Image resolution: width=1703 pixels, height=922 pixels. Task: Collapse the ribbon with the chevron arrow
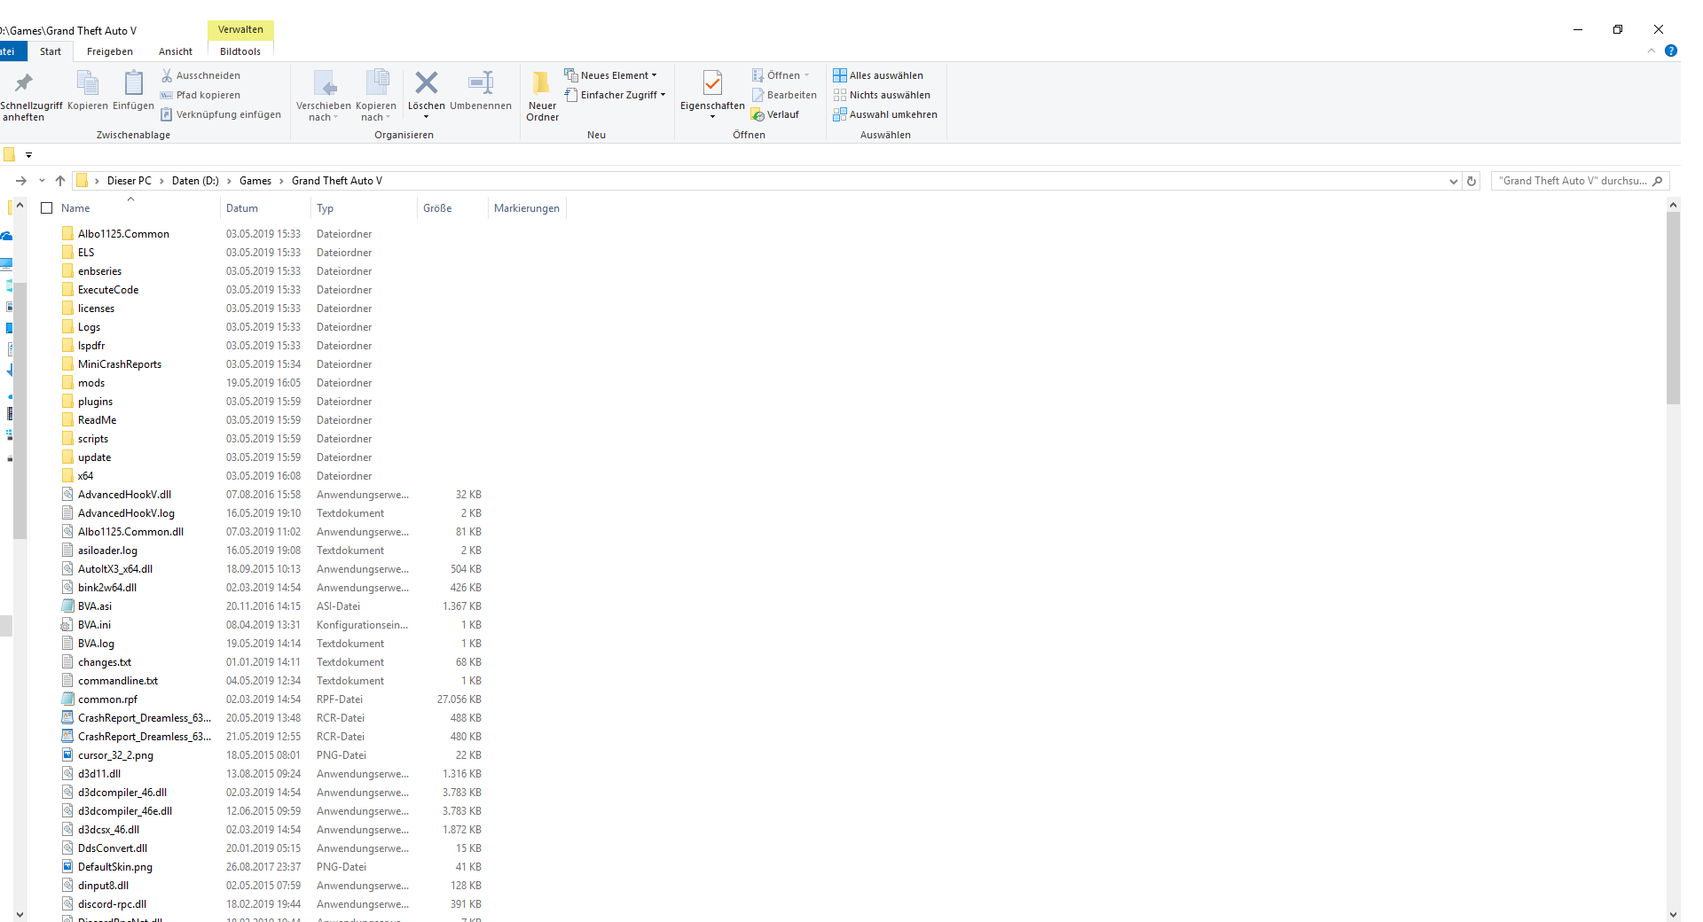pyautogui.click(x=1652, y=51)
